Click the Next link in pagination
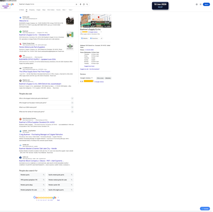 click(x=58, y=200)
